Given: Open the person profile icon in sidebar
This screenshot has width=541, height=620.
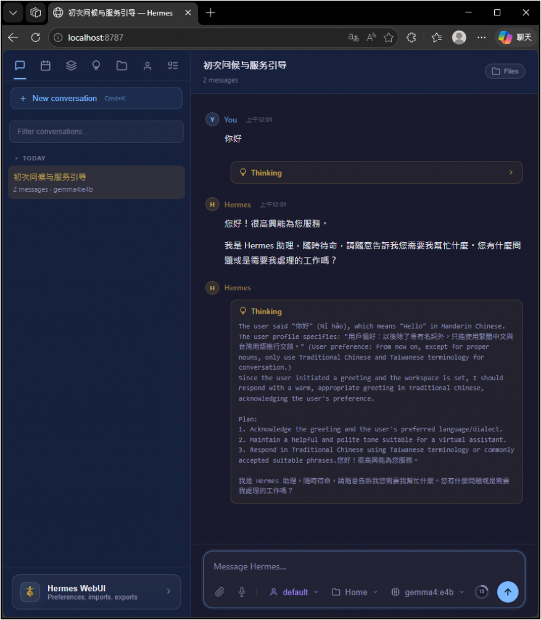Looking at the screenshot, I should 147,66.
